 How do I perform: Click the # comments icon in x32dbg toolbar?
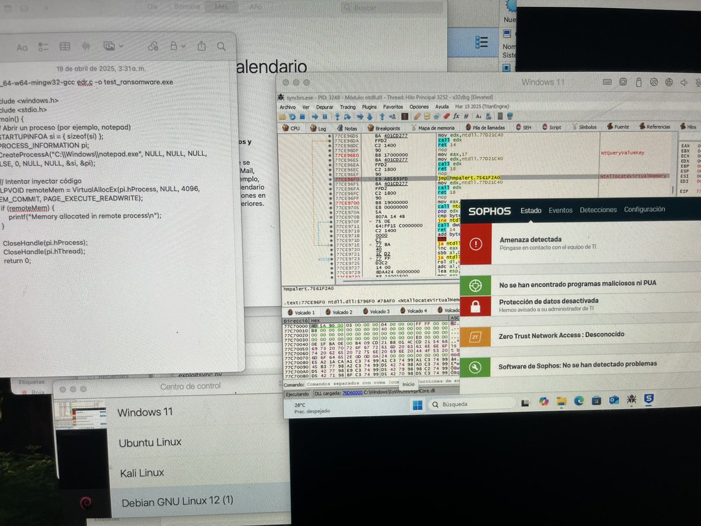[466, 116]
